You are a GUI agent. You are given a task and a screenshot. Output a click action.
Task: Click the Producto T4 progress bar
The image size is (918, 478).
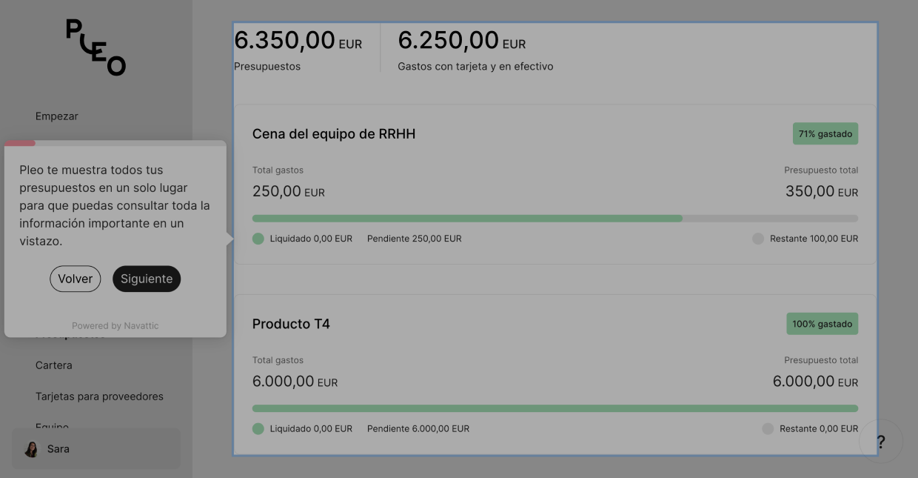[x=555, y=408]
